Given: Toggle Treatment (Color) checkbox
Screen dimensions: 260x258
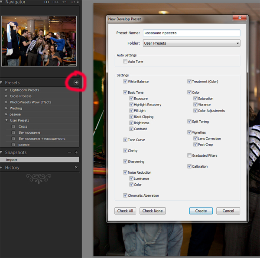Looking at the screenshot, I should (x=189, y=82).
